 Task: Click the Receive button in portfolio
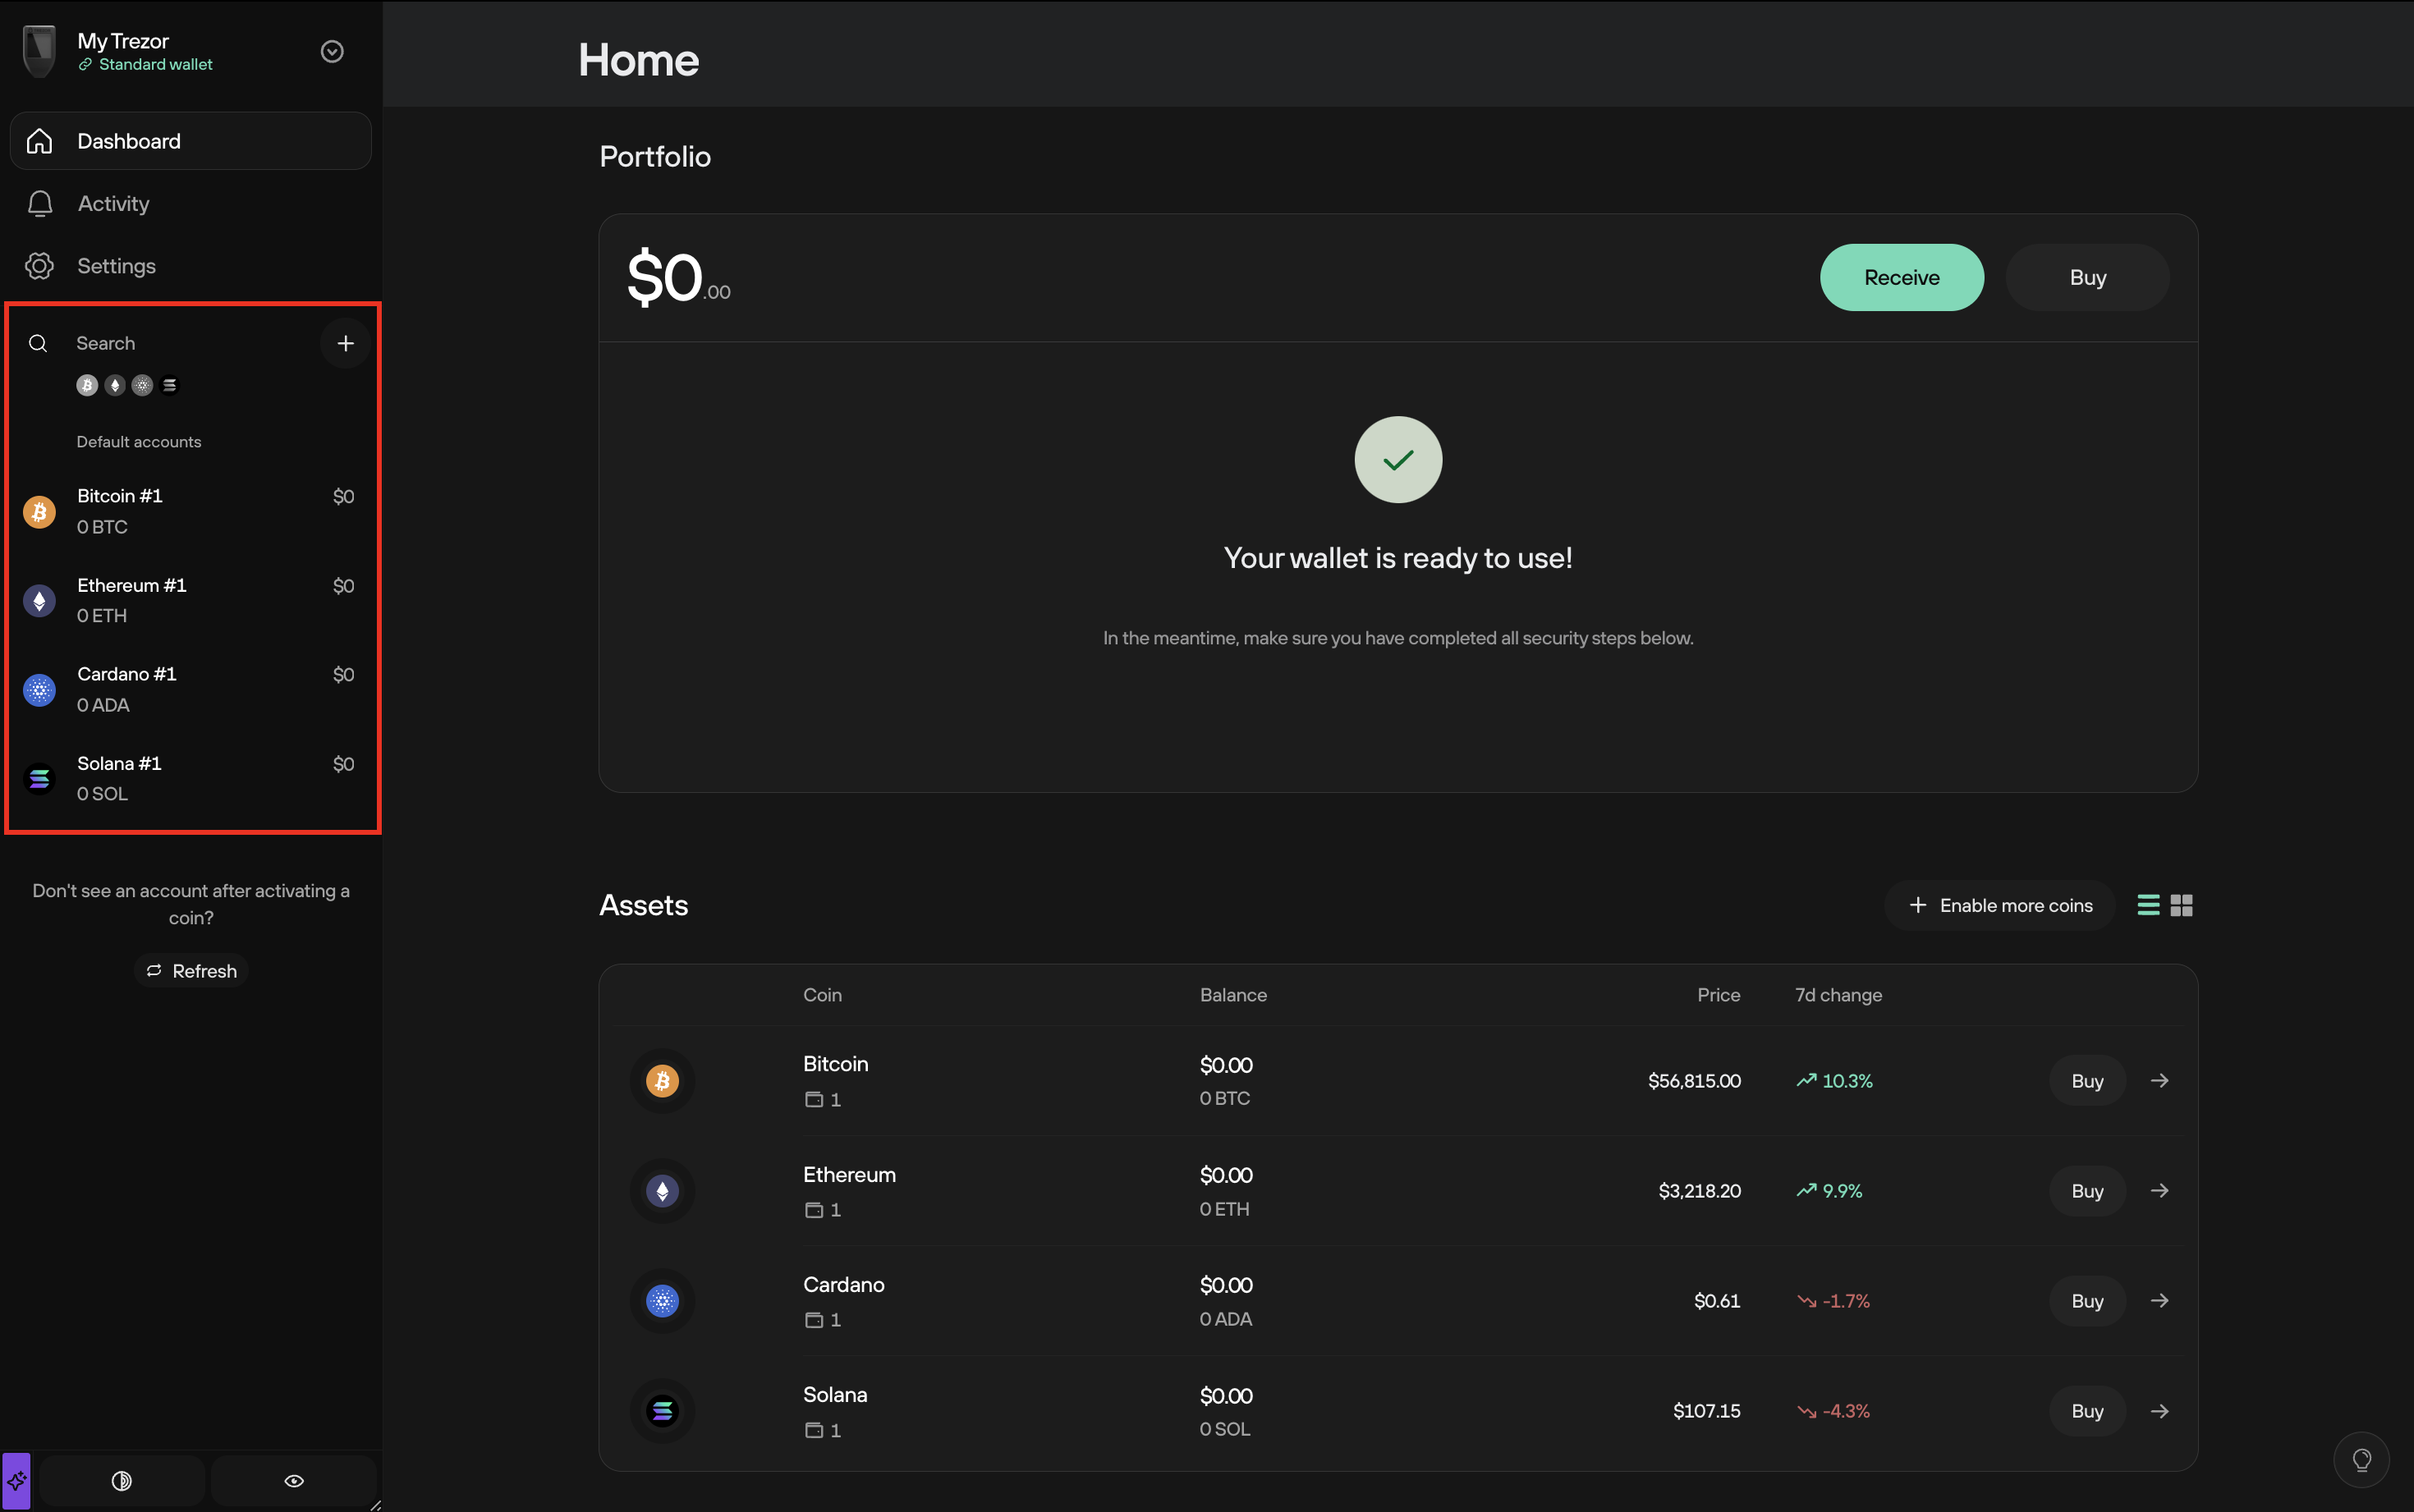click(1902, 277)
